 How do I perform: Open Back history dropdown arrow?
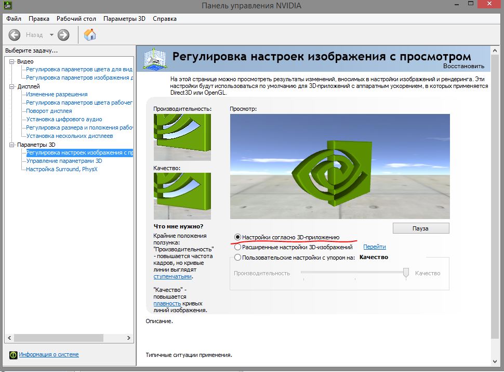pos(51,35)
